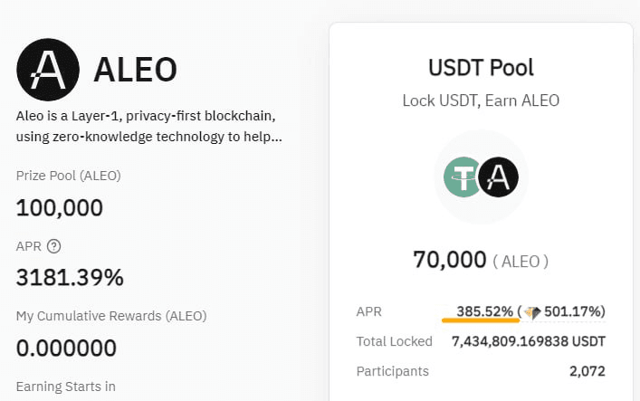
Task: Click the orange underline beneath APR
Action: click(481, 320)
